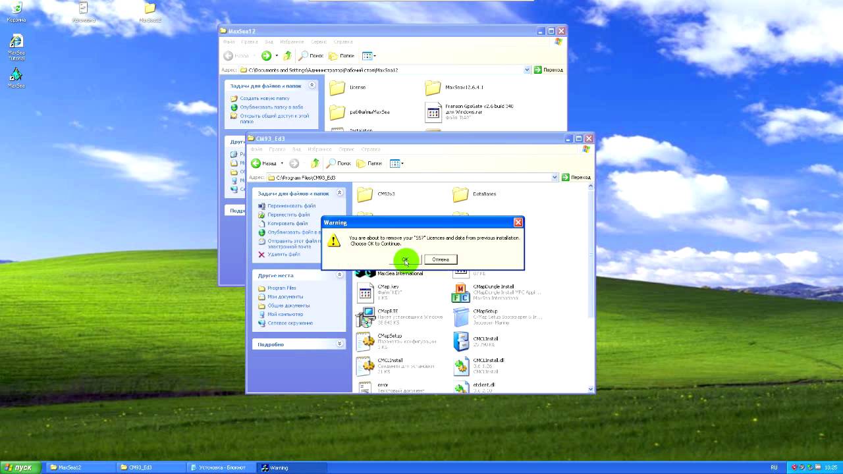Select the error text document icon
Screen dimensions: 843x474
[365, 387]
